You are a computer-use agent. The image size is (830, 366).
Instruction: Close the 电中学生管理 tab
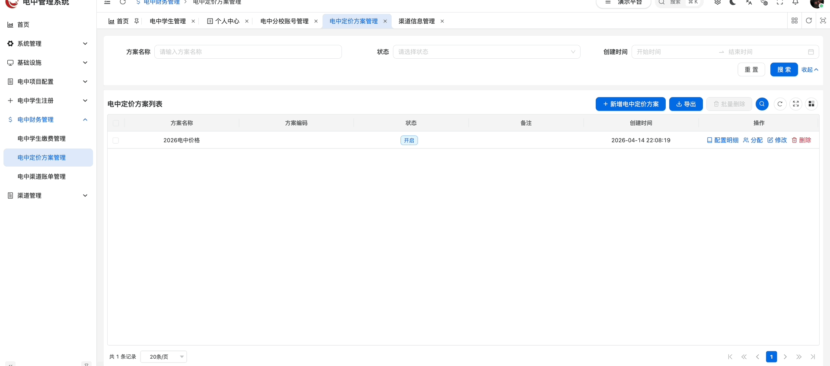point(193,21)
